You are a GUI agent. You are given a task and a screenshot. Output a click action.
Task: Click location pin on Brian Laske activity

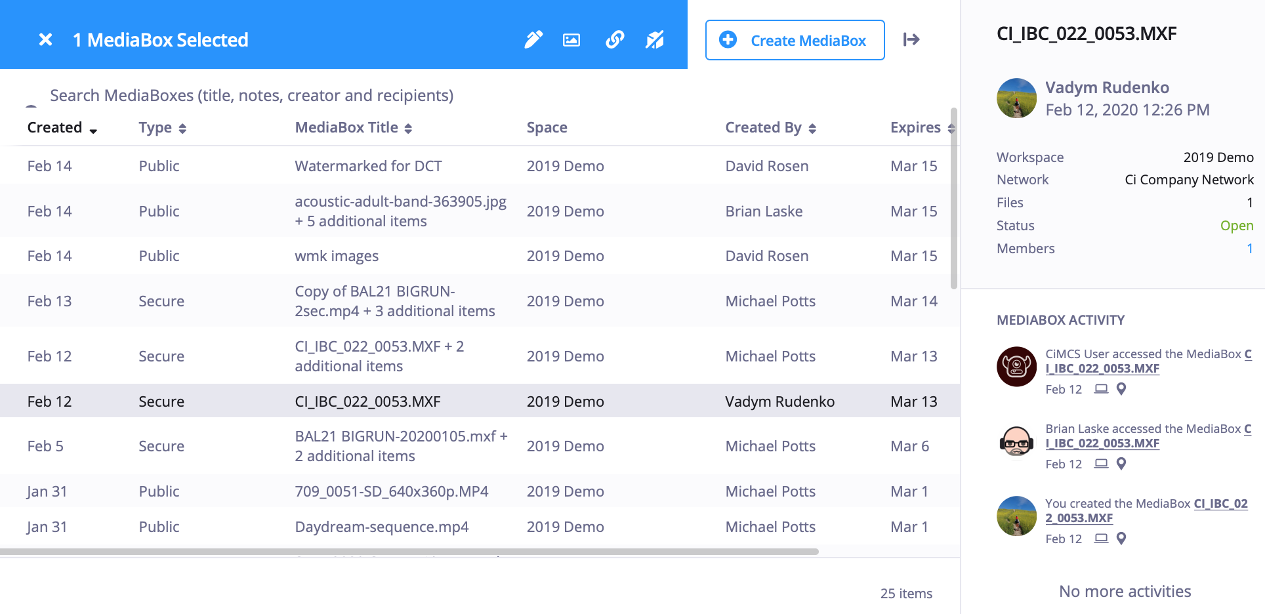coord(1121,464)
